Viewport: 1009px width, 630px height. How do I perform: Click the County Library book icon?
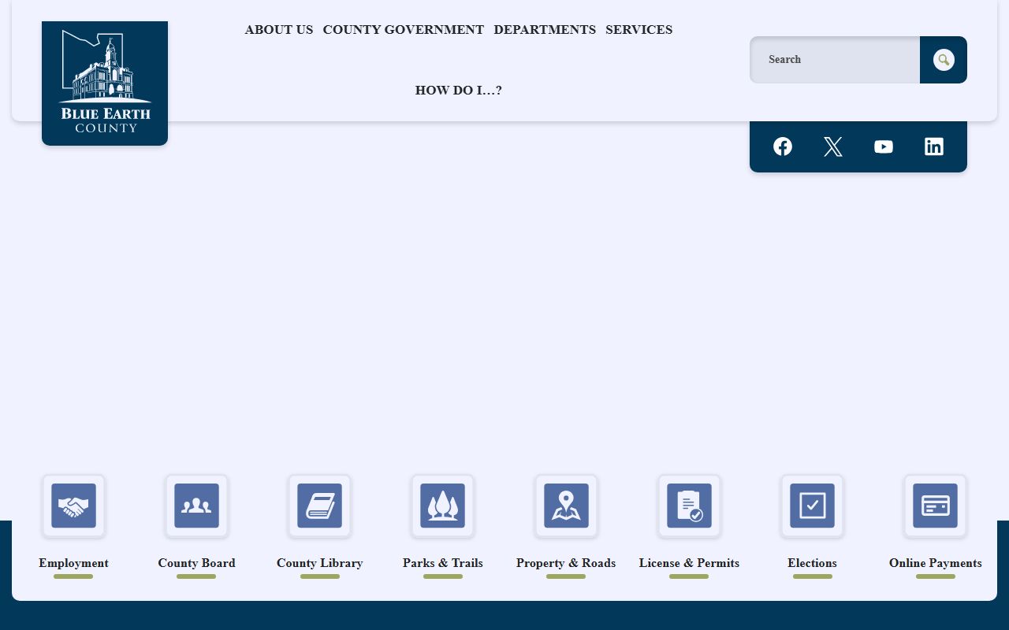[x=319, y=506]
